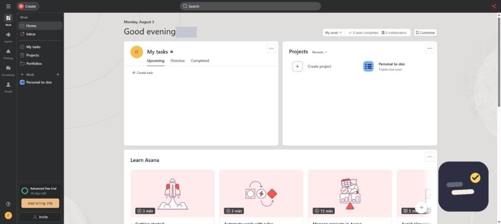Click the IT avatar in the My tasks widget
Viewport: 501px width, 224px height.
pyautogui.click(x=137, y=52)
